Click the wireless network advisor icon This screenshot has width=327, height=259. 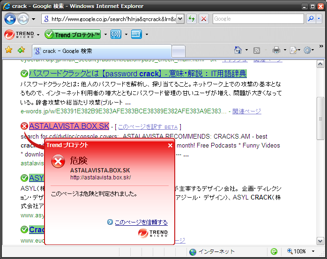pos(116,34)
